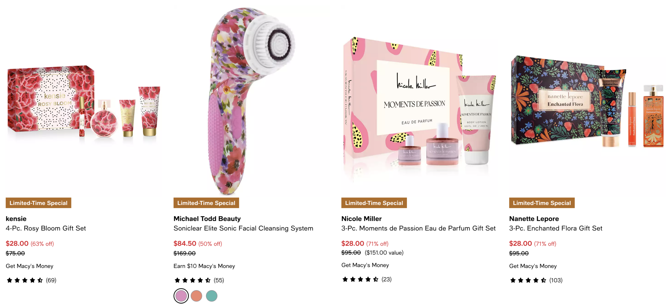Click the Michael Todd Beauty brand name

tap(207, 218)
